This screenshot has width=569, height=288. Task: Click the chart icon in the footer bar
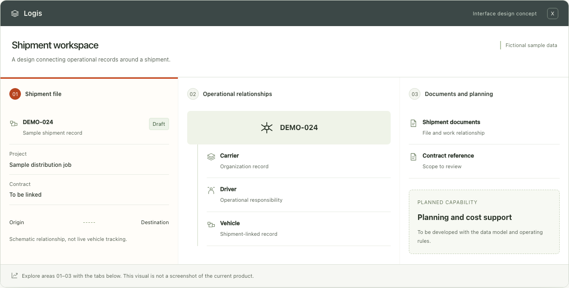coord(14,276)
